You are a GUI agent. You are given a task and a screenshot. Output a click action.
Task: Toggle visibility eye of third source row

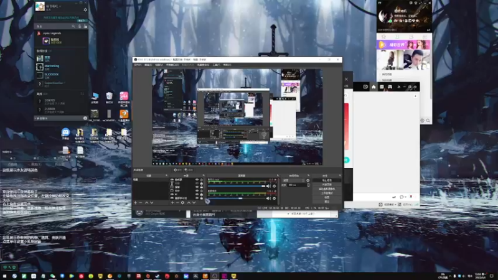point(197,187)
